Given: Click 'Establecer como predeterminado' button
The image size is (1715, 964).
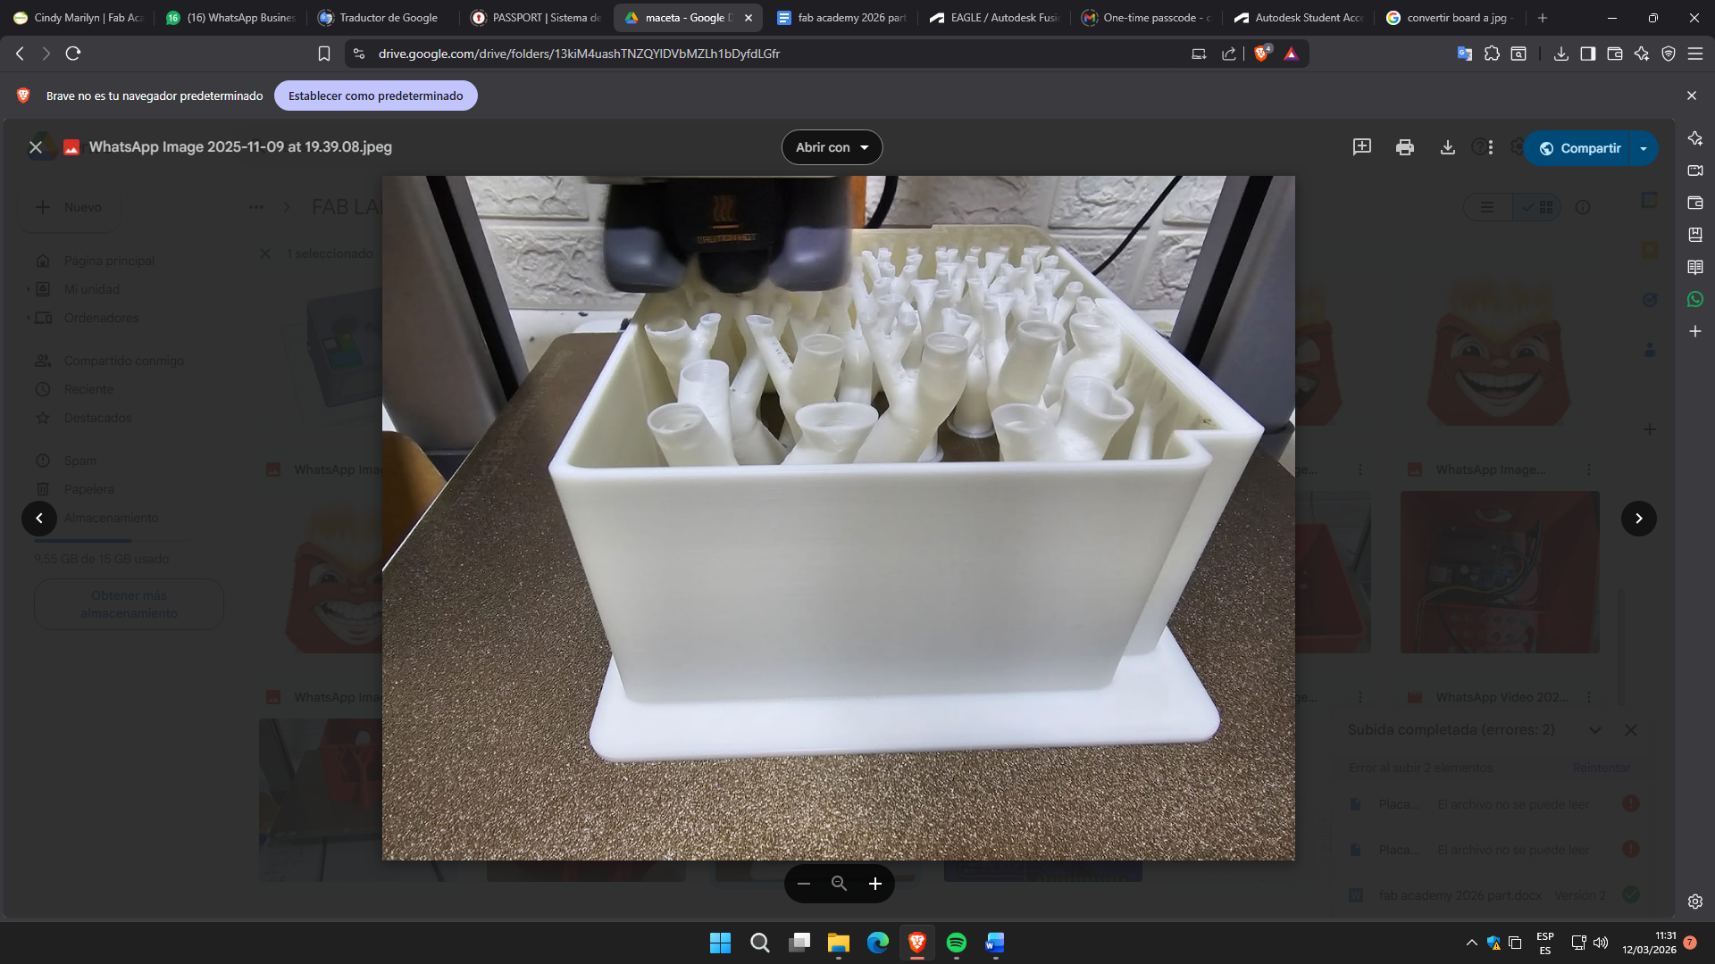Looking at the screenshot, I should point(375,96).
